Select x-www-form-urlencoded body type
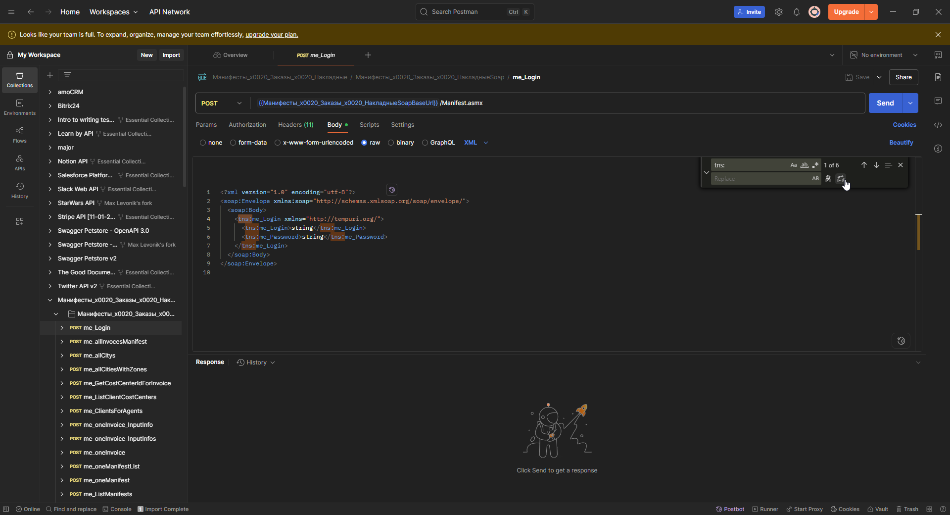The image size is (950, 515). pyautogui.click(x=314, y=143)
